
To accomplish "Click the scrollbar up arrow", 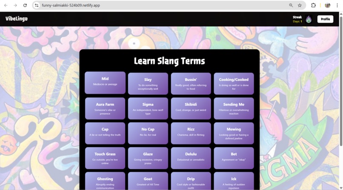I will pyautogui.click(x=341, y=14).
